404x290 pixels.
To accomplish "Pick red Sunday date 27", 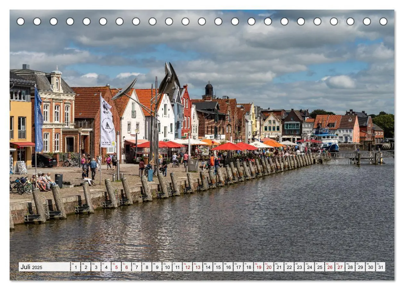I will click(340, 267).
